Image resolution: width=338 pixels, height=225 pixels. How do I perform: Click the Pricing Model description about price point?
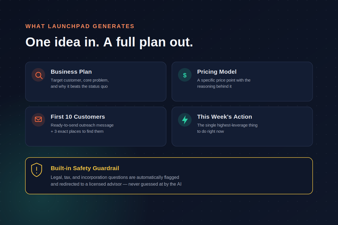(224, 83)
